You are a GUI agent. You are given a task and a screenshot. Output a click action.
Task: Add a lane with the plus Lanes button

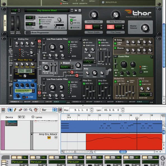click(33, 117)
